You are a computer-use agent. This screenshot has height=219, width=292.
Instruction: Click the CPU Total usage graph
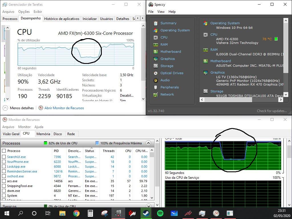(223, 155)
